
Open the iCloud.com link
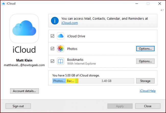click(x=69, y=23)
